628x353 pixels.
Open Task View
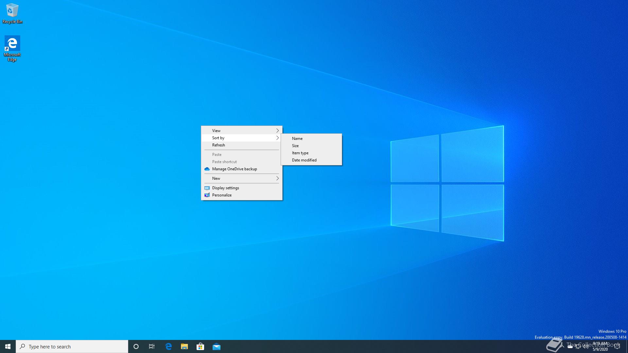[152, 346]
